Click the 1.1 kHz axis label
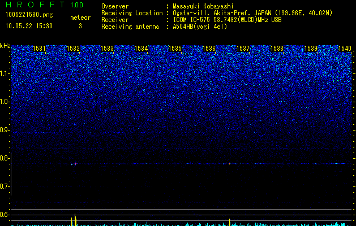The height and width of the screenshot is (226, 356). (5, 73)
